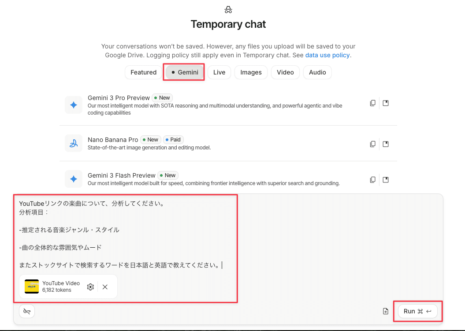Click the add-file icon beside Run

click(385, 311)
